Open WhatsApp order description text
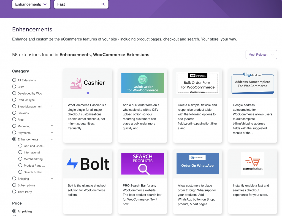The width and height of the screenshot is (282, 216). (x=197, y=195)
